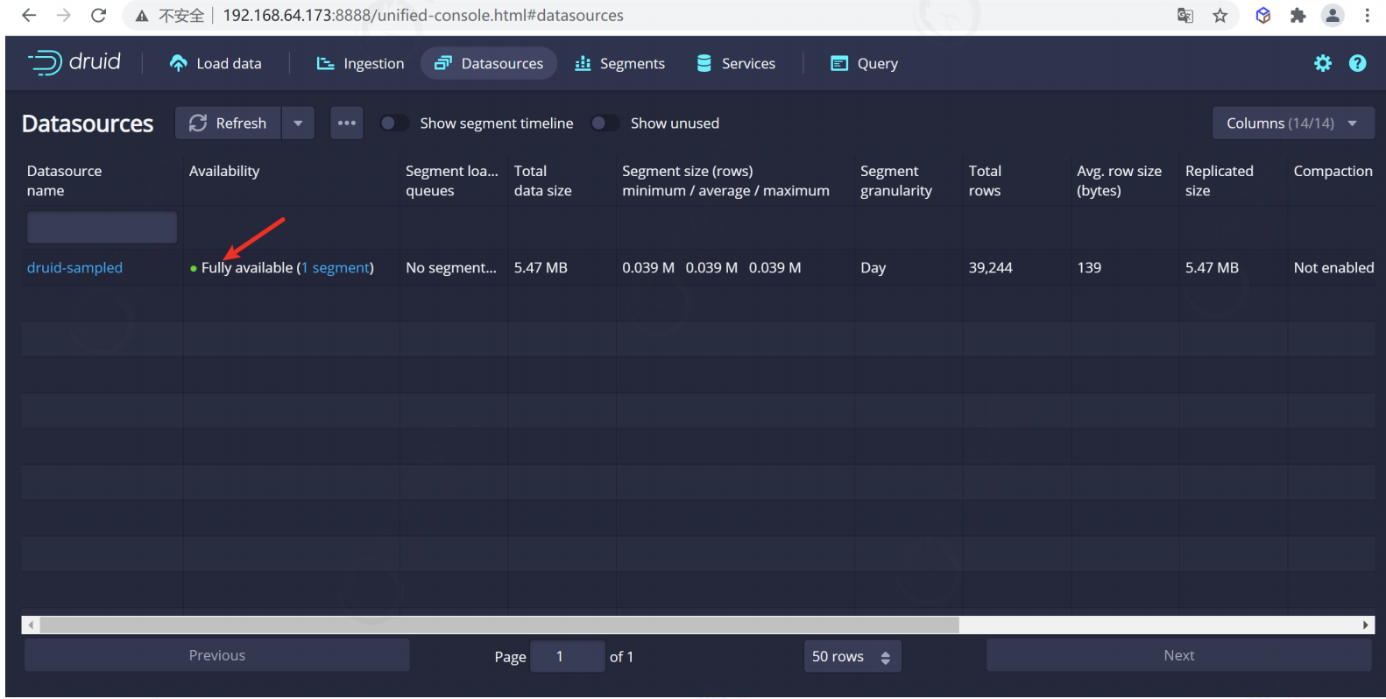Go to the Ingestion view
The height and width of the screenshot is (699, 1386).
pos(360,63)
